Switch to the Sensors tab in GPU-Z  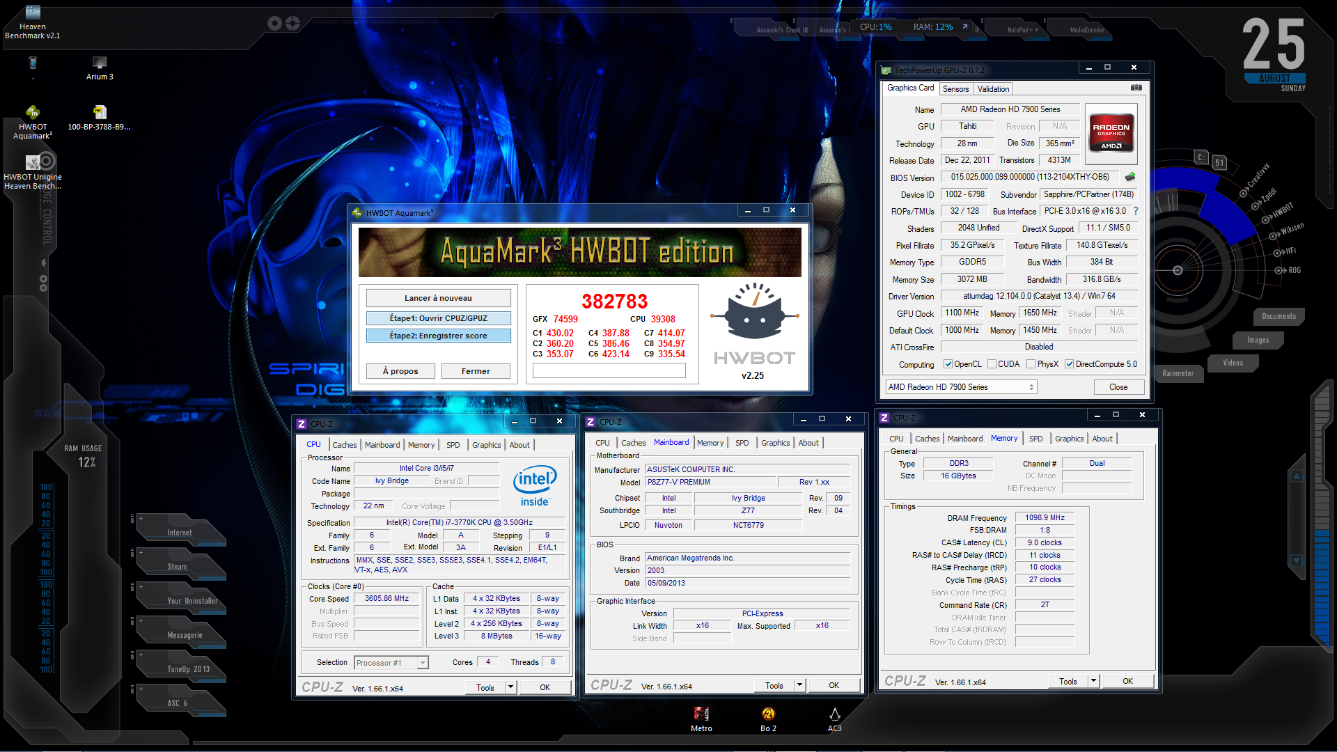pos(955,89)
